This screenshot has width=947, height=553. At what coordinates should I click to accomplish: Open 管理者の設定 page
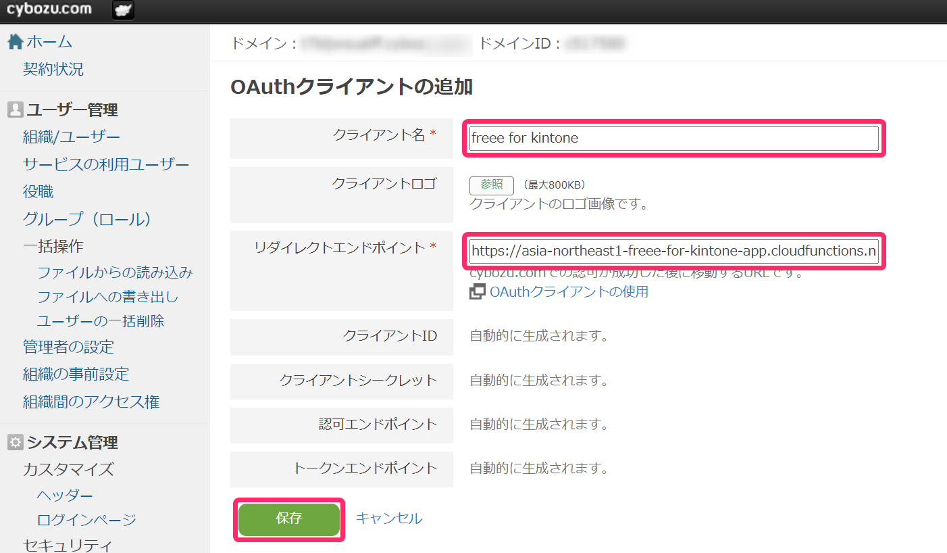(x=68, y=347)
